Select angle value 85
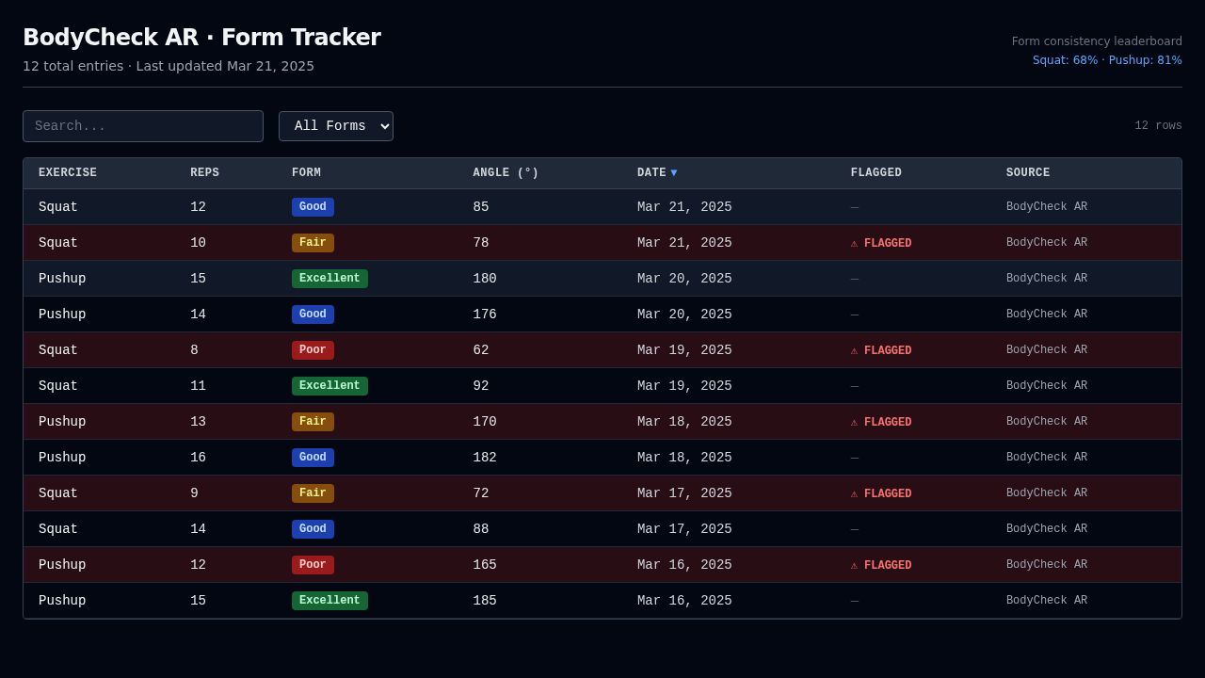The image size is (1205, 678). click(481, 207)
